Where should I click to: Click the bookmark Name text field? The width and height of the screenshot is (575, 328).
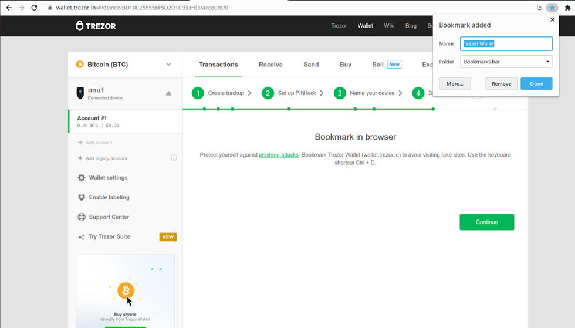[506, 43]
